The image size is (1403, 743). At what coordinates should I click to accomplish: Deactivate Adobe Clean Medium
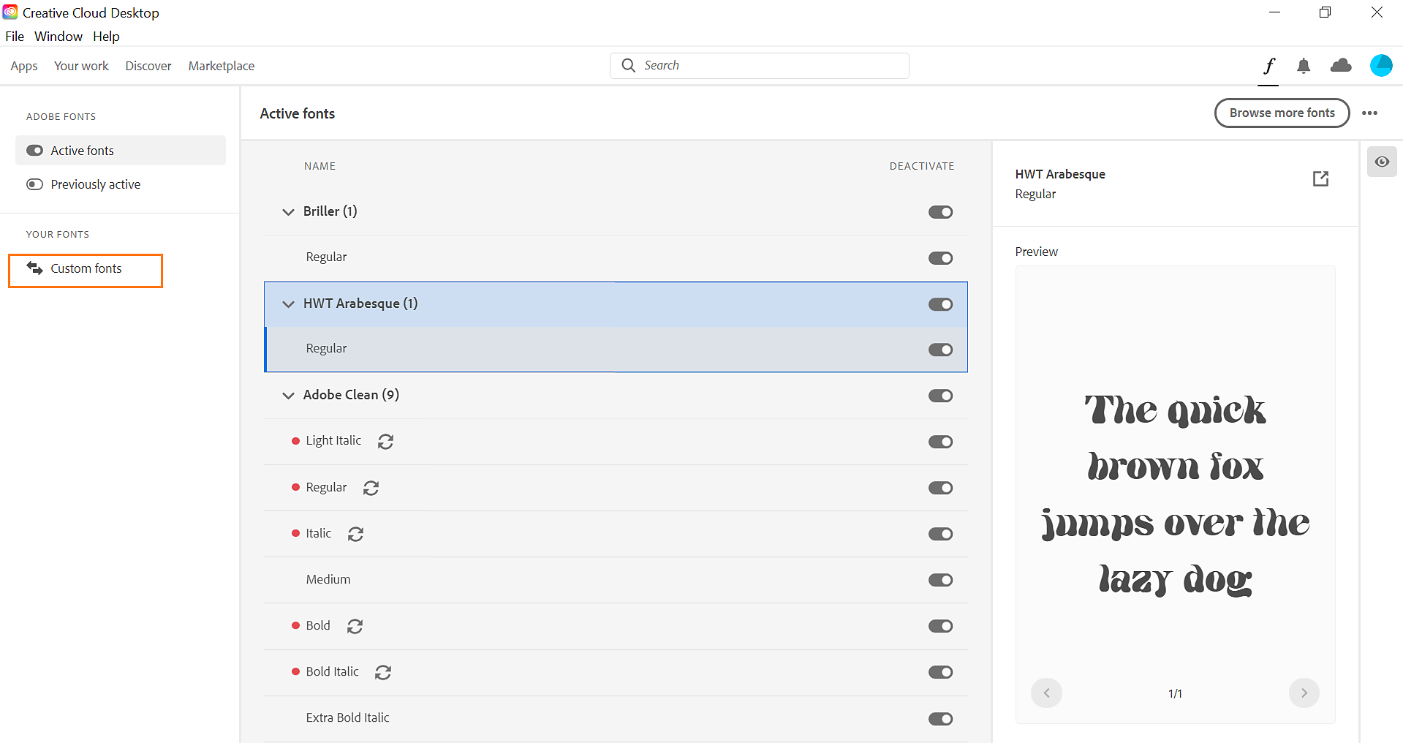click(x=940, y=580)
